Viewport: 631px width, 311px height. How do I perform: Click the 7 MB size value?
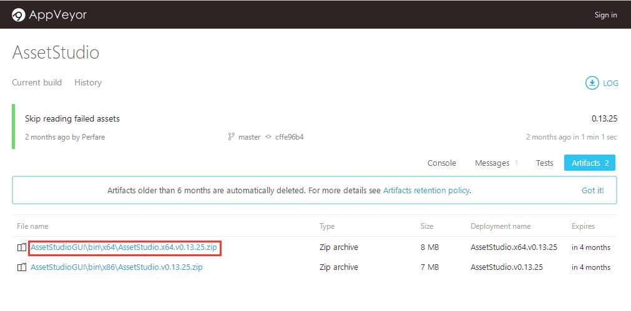pyautogui.click(x=429, y=267)
